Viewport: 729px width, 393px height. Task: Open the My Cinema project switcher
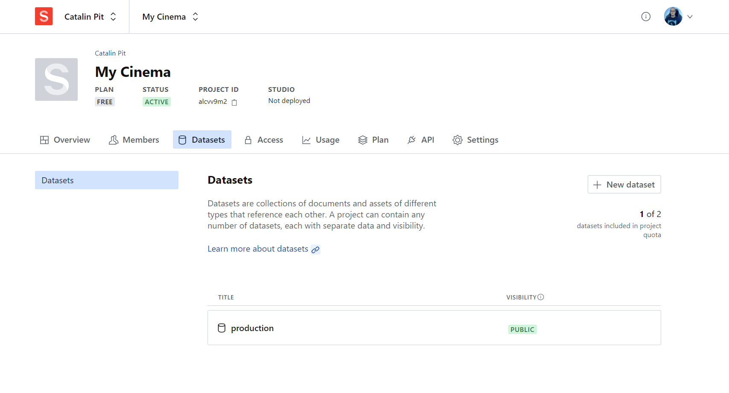[x=170, y=17]
